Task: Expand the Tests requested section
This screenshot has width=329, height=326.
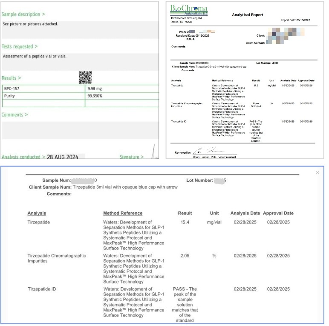Action: click(20, 46)
